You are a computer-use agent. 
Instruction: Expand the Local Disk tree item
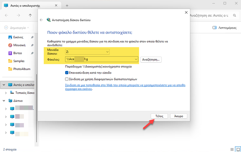tap(6, 93)
